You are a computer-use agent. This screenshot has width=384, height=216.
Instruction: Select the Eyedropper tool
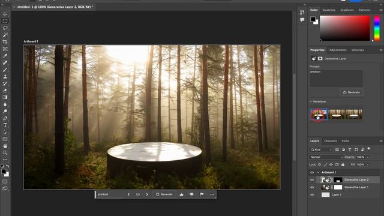[5, 56]
